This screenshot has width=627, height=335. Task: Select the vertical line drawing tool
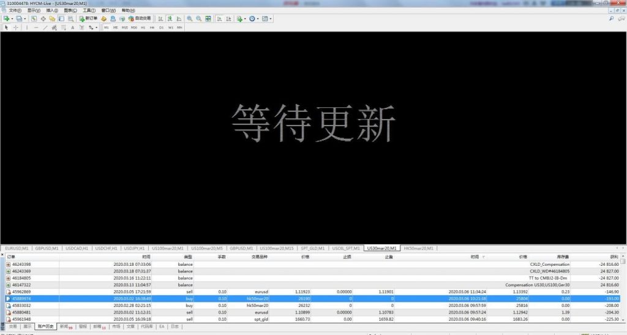click(x=27, y=28)
